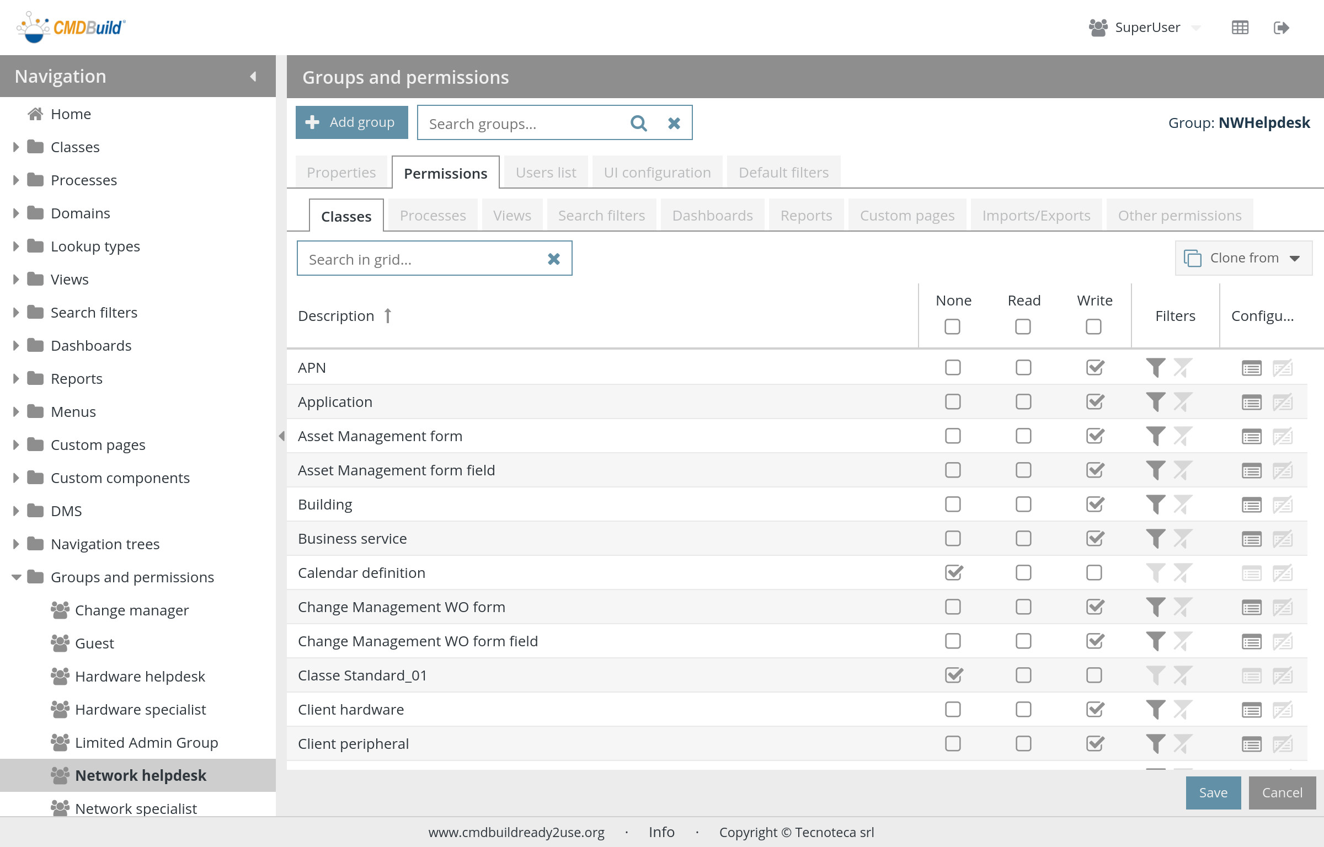The width and height of the screenshot is (1324, 847).
Task: Click the filter funnel icon for APN row
Action: click(x=1155, y=367)
